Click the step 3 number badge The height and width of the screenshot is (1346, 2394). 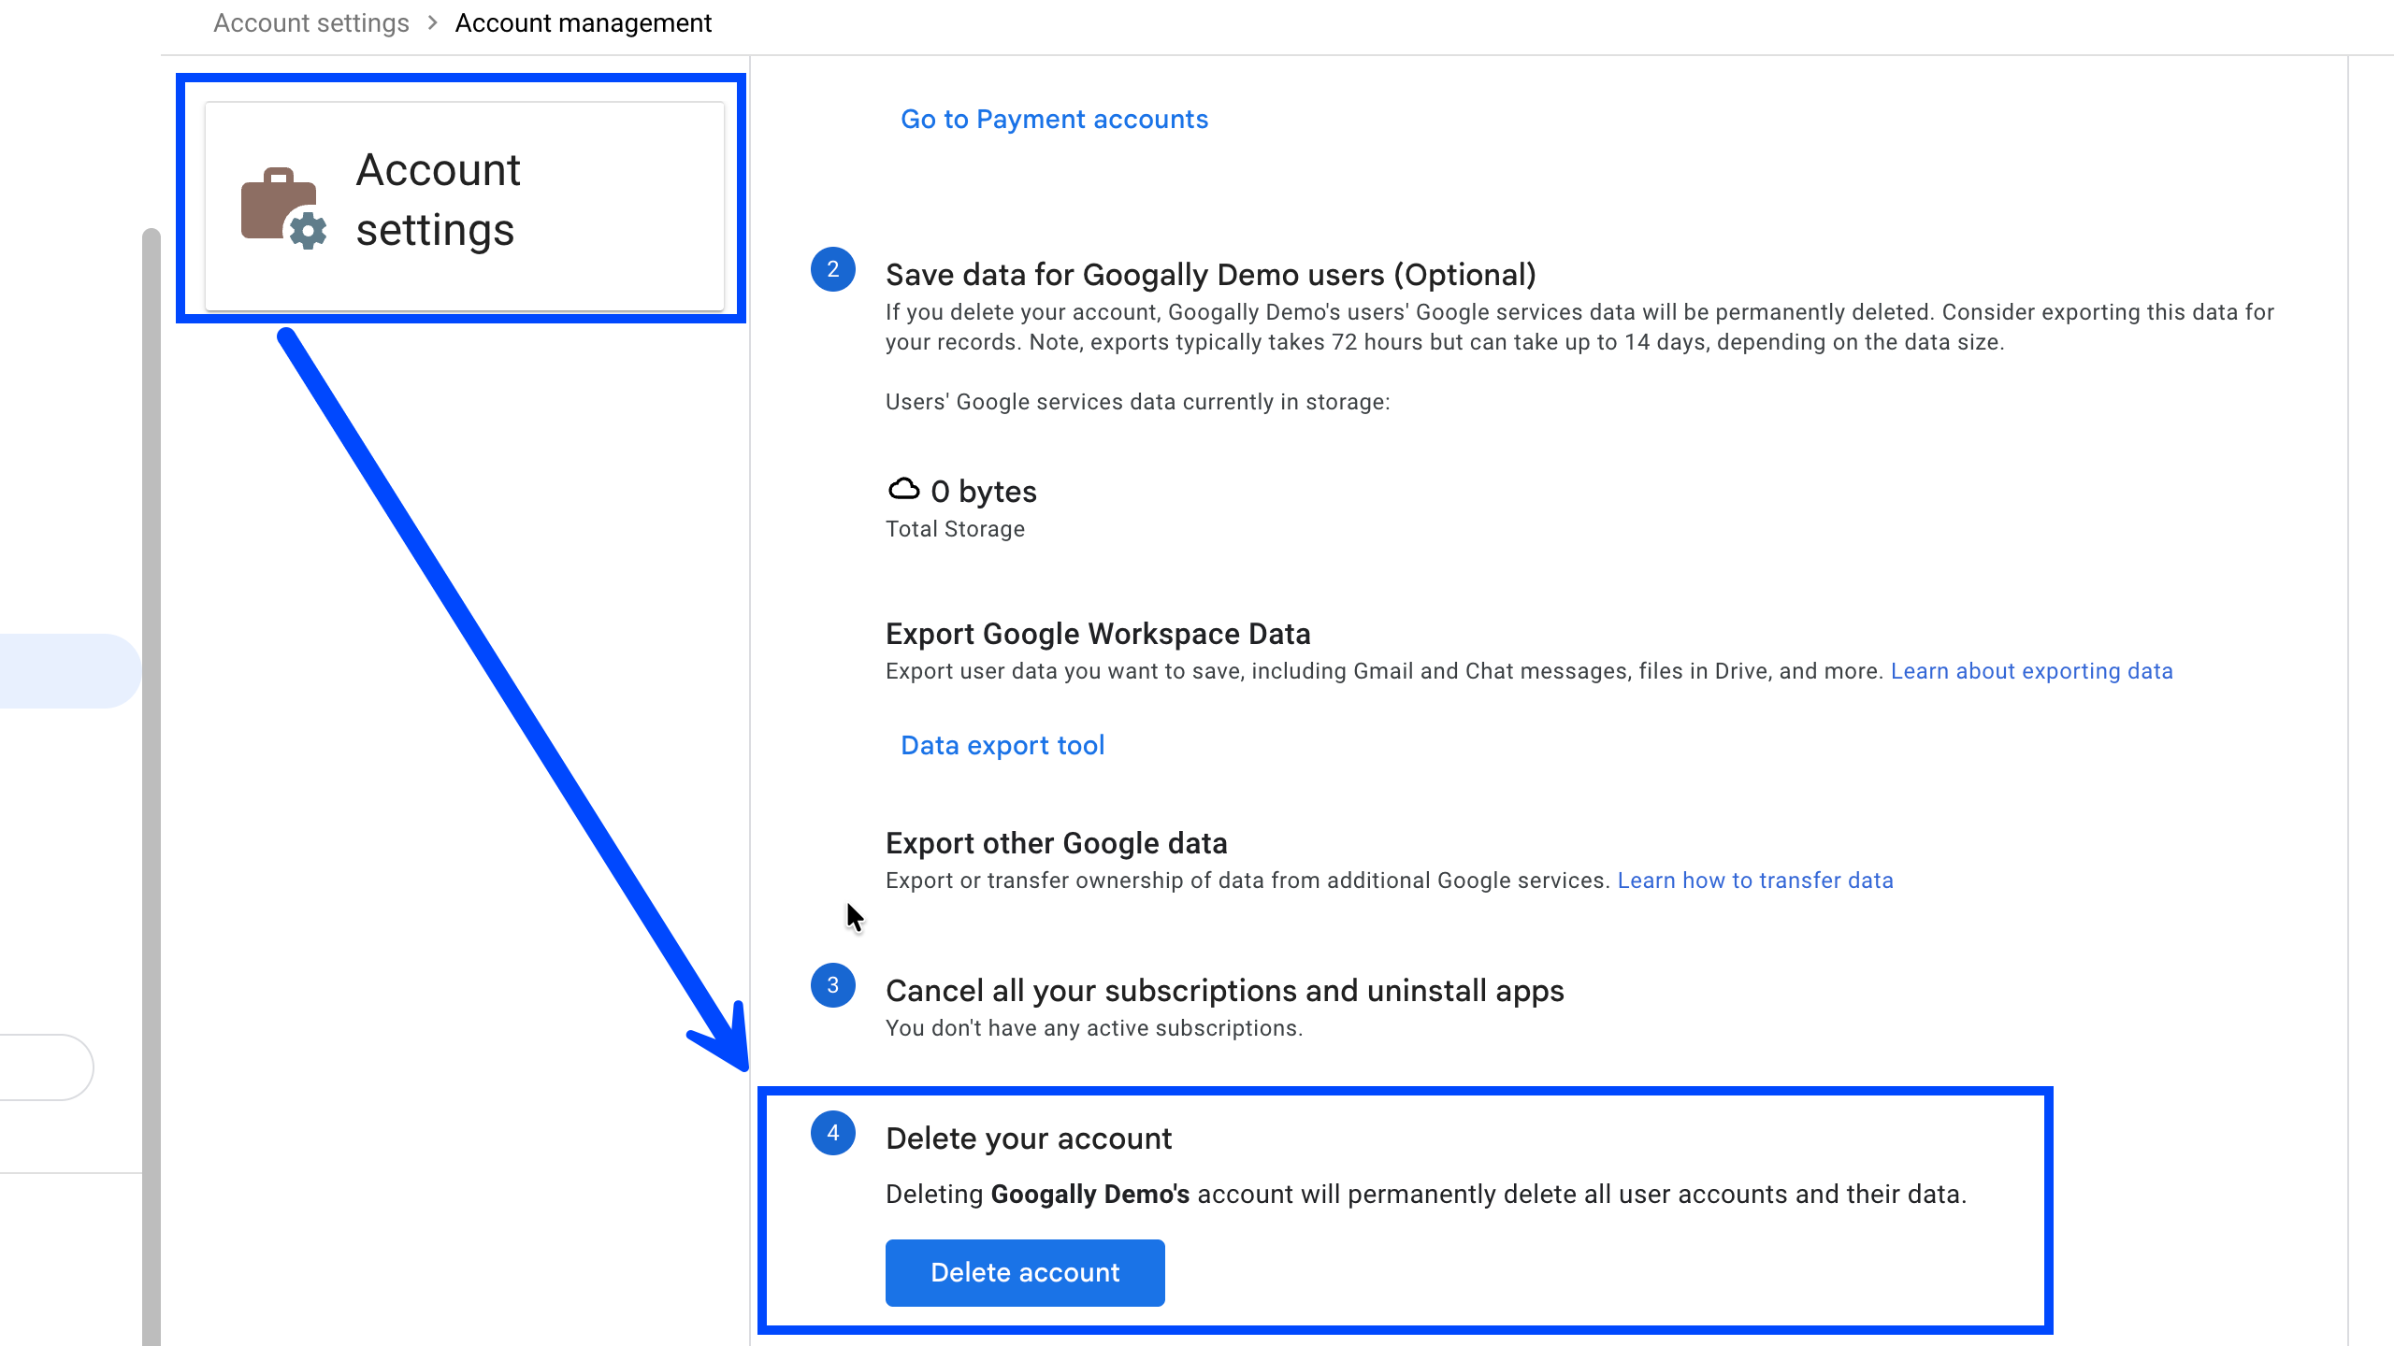pyautogui.click(x=832, y=986)
